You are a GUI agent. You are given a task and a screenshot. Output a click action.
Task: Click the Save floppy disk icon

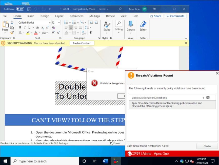click(29, 9)
